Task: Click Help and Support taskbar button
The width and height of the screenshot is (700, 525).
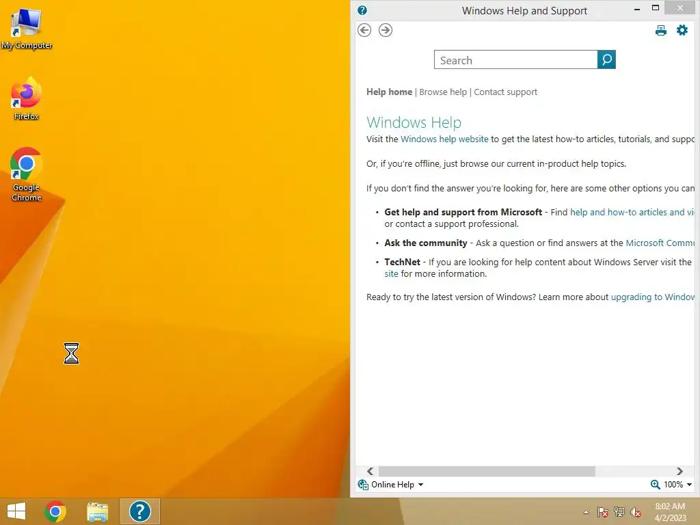Action: tap(139, 511)
